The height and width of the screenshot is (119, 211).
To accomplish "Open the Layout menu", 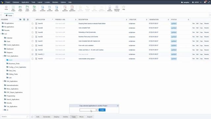I will (40, 2).
